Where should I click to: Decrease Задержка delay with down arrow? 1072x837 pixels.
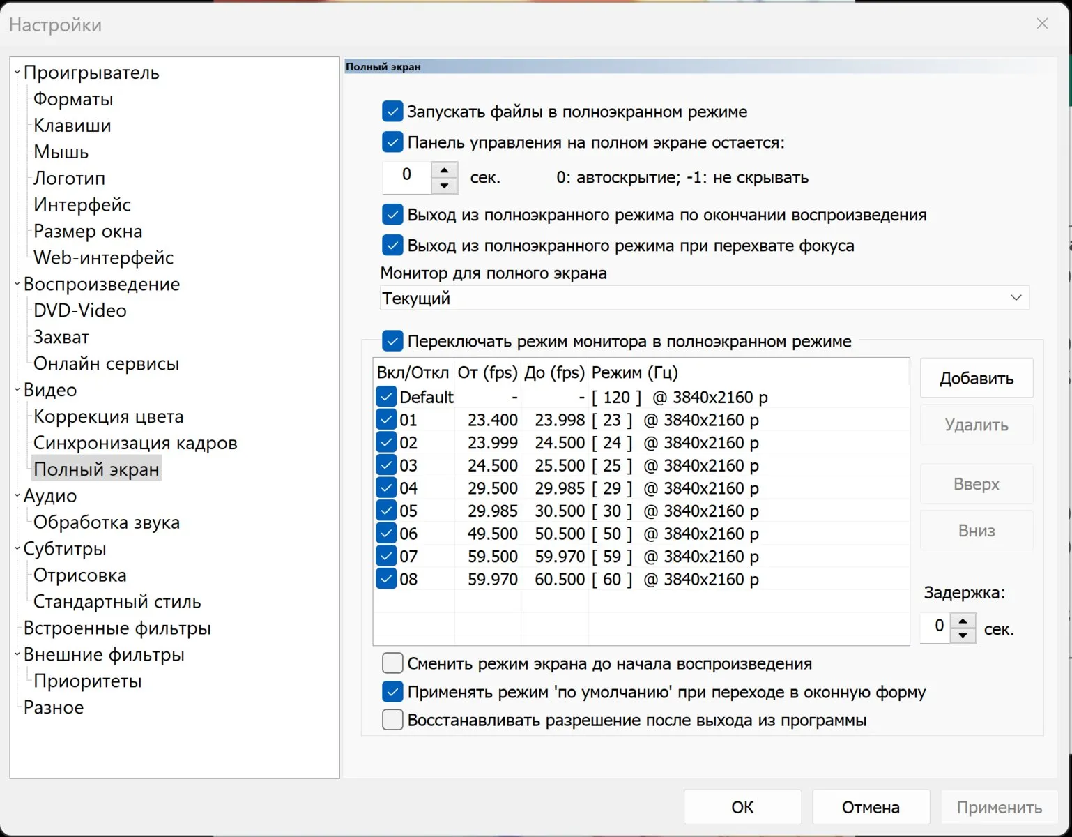click(963, 635)
